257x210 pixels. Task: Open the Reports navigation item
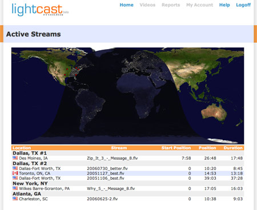point(171,5)
